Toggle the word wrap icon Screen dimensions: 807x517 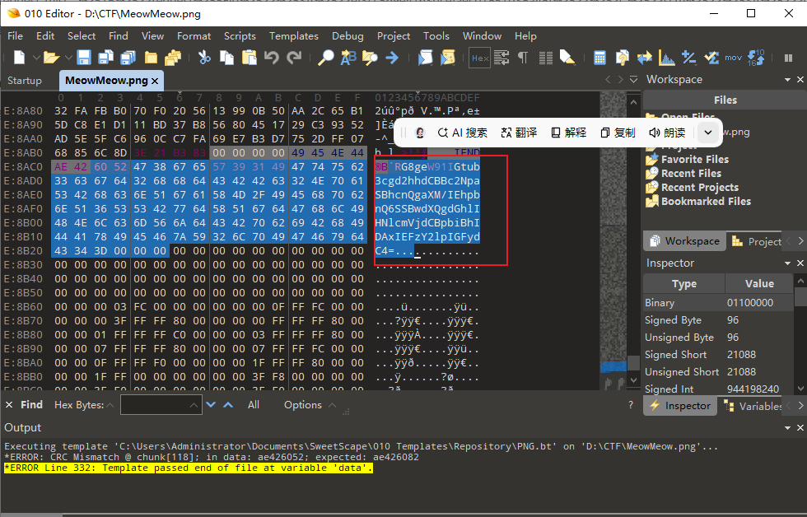pos(501,58)
